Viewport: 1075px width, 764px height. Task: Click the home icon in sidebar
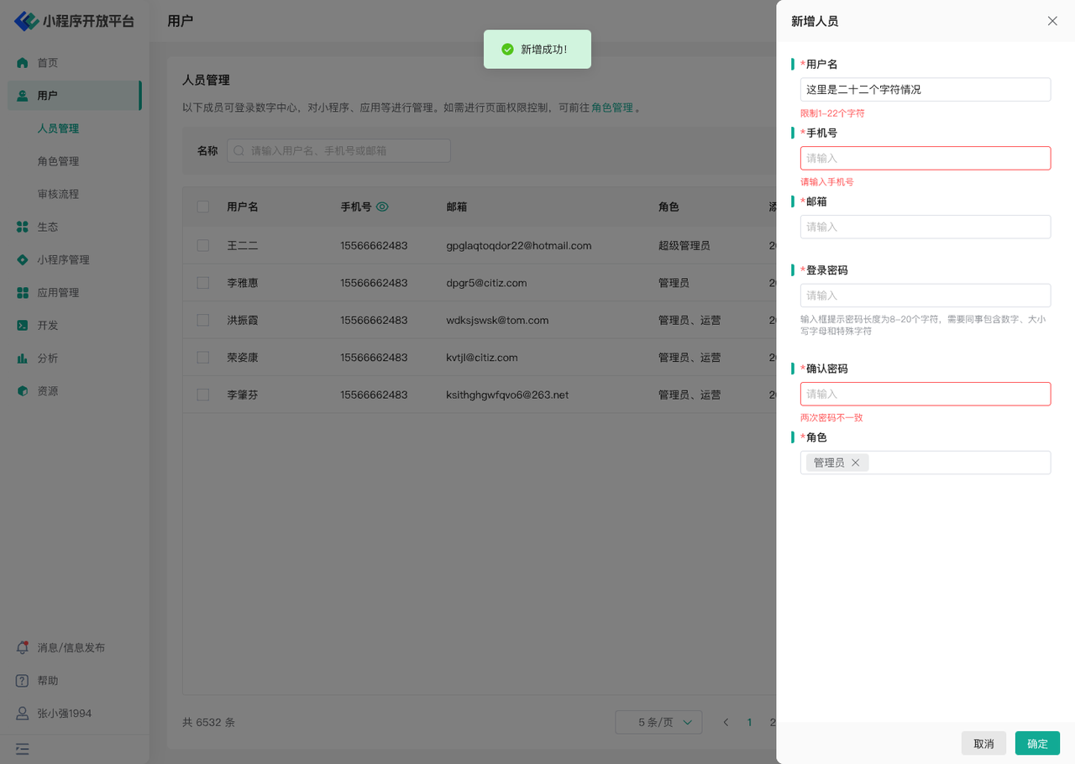point(23,63)
